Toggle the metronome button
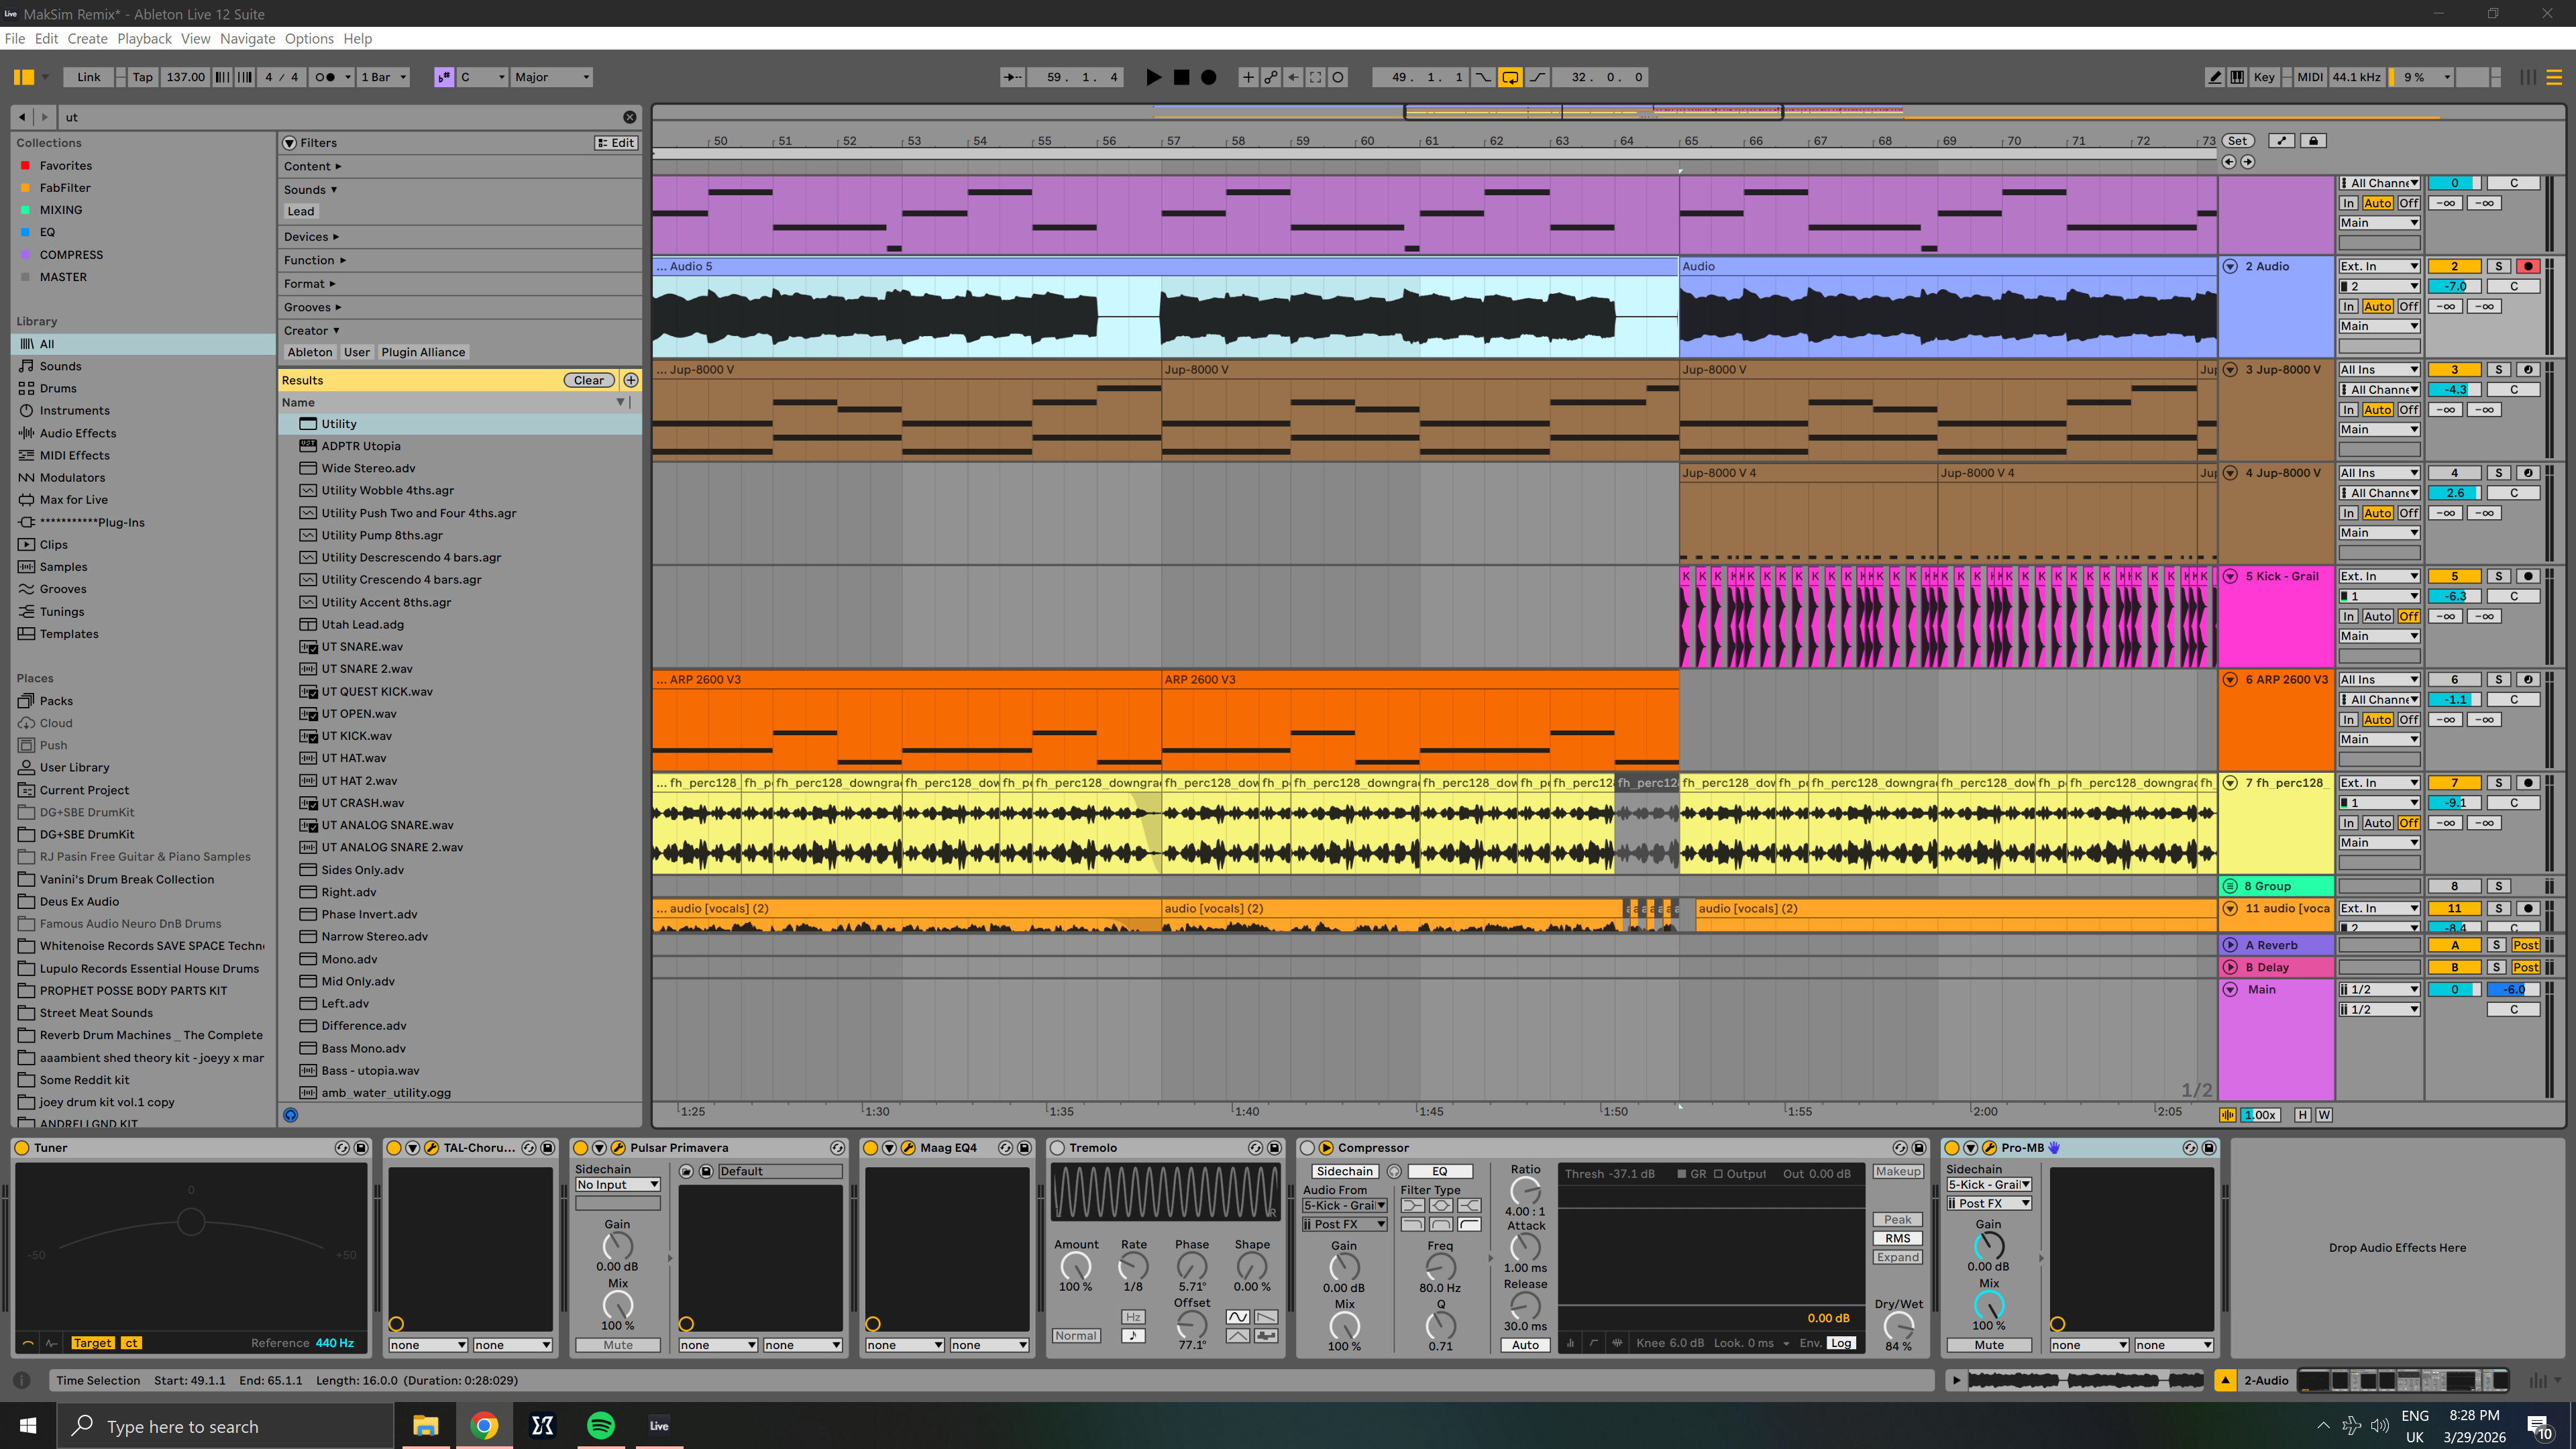This screenshot has height=1449, width=2576. (325, 77)
